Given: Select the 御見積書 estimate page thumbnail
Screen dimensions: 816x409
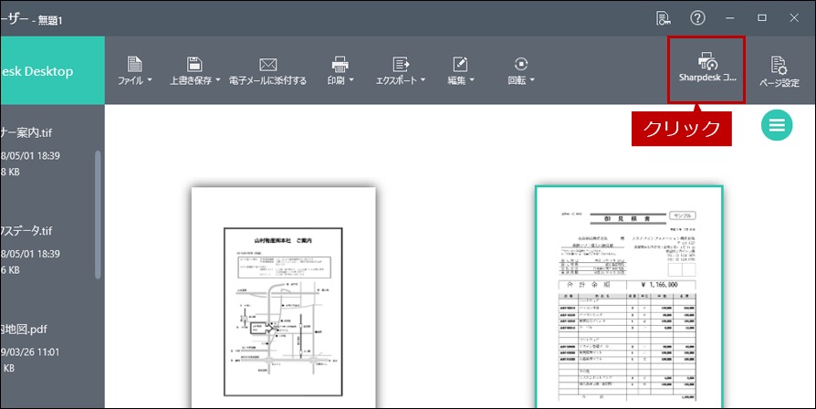Looking at the screenshot, I should (629, 297).
